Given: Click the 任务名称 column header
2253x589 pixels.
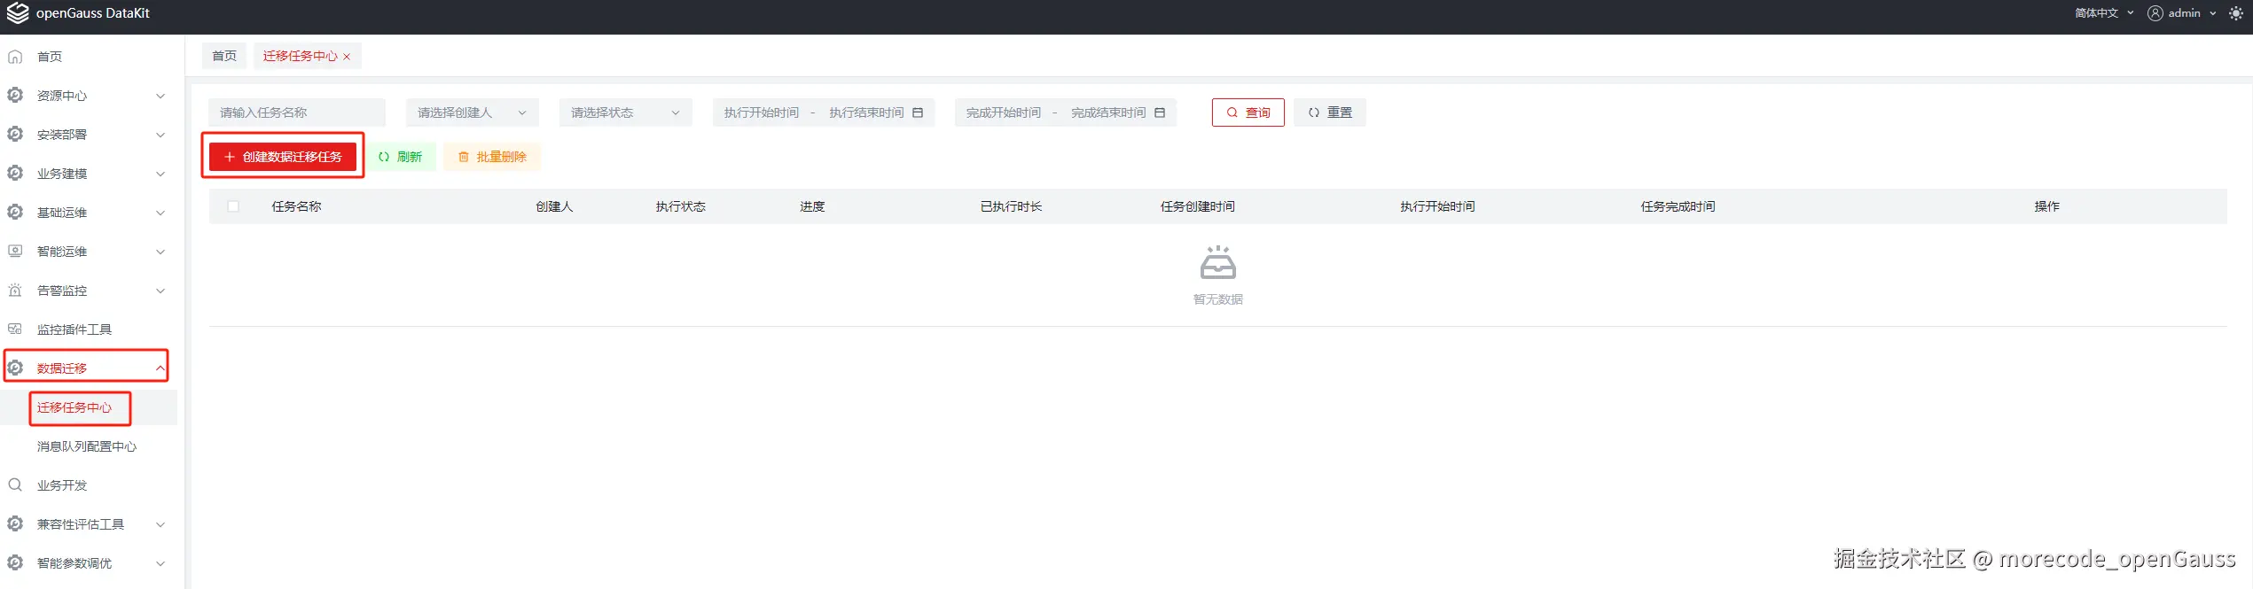Looking at the screenshot, I should pos(296,206).
